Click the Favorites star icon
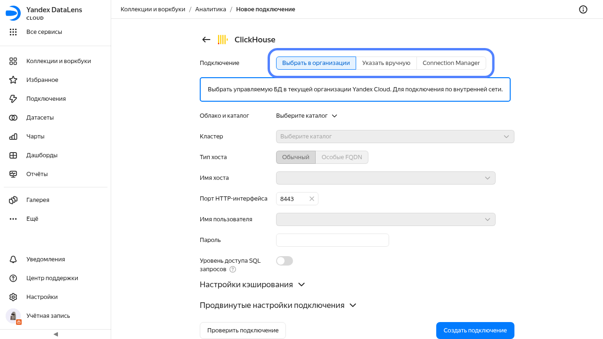The height and width of the screenshot is (339, 603). pyautogui.click(x=13, y=80)
